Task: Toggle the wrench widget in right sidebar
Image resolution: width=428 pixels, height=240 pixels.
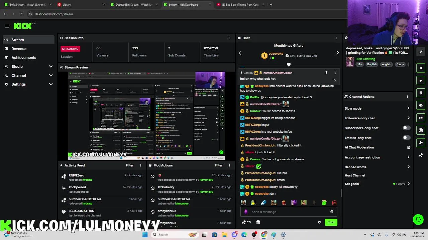Action: click(x=421, y=143)
